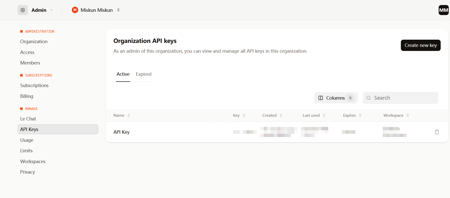Viewport: 450px width, 198px height.
Task: Create a new API key
Action: pyautogui.click(x=421, y=45)
